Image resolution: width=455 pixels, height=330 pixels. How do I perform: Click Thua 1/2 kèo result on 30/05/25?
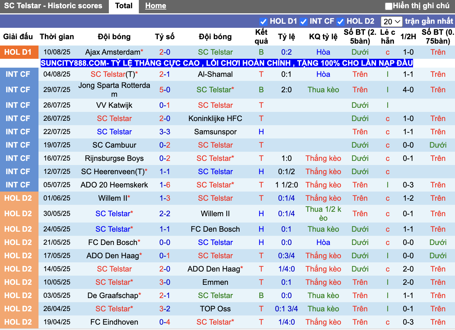tap(323, 214)
